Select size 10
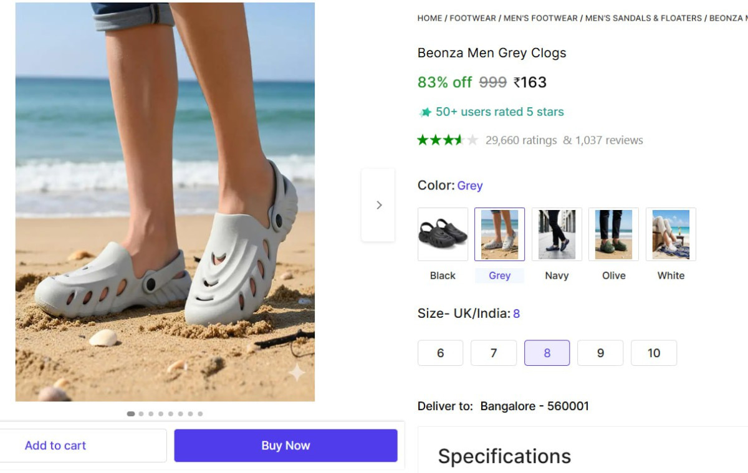The width and height of the screenshot is (748, 473). 654,353
